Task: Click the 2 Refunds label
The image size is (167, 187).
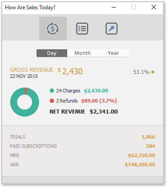Action: [67, 101]
